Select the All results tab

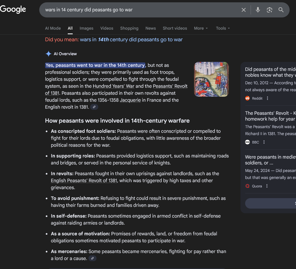[70, 28]
